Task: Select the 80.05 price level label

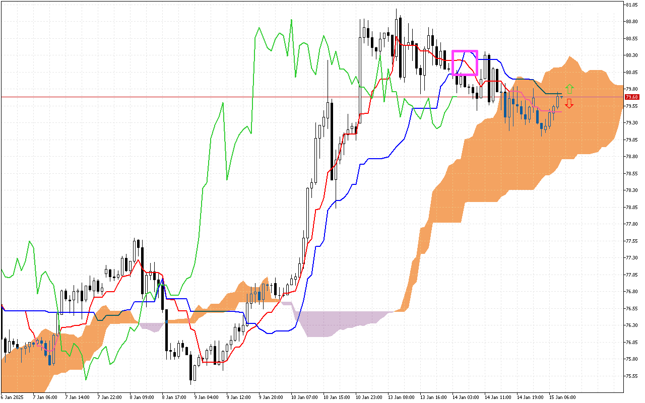Action: pos(632,73)
